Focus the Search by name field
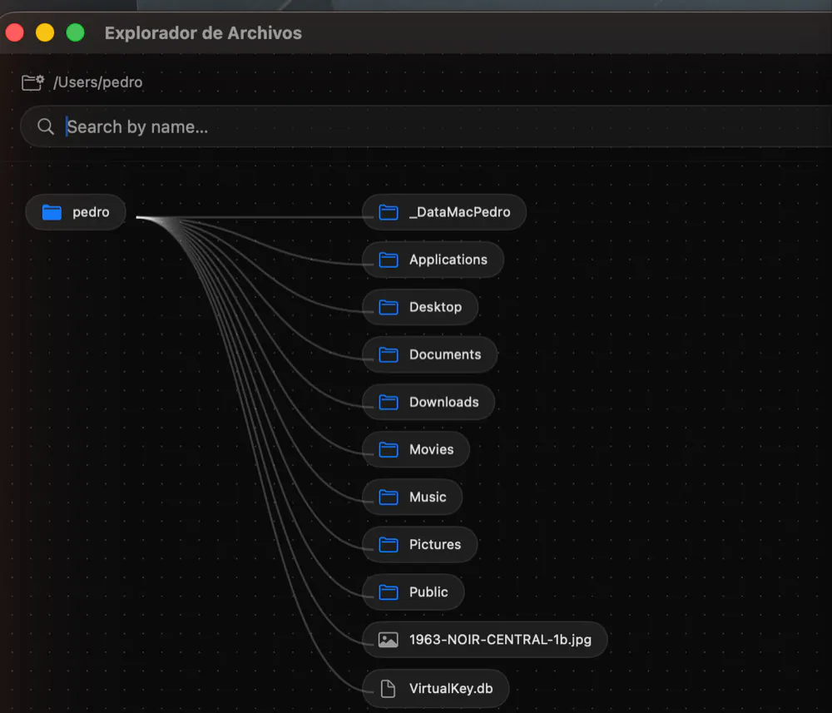The image size is (832, 713). tap(426, 126)
